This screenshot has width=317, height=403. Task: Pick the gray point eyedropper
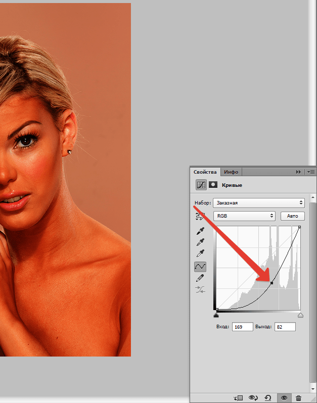pos(200,242)
